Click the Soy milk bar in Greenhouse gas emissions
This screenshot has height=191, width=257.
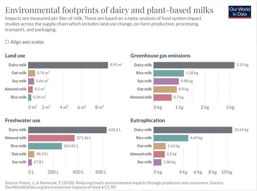coord(166,81)
